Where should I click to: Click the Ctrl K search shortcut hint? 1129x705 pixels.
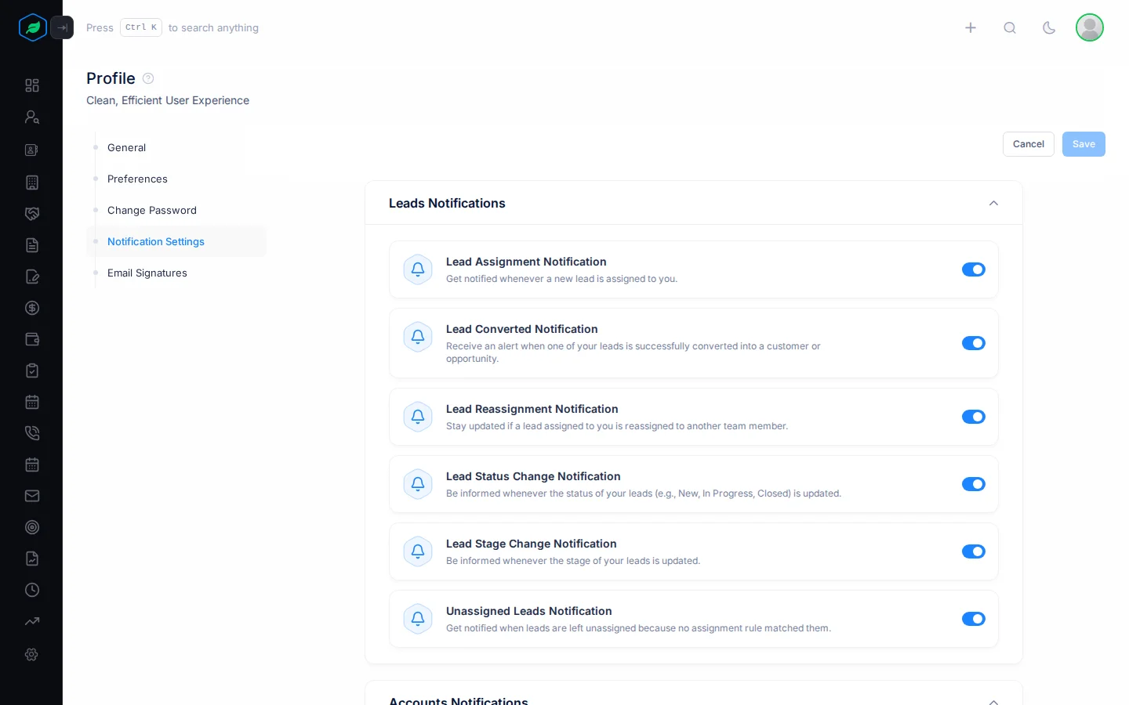click(x=141, y=27)
